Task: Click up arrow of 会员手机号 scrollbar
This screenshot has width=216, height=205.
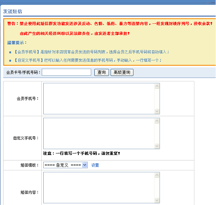Action: tap(157, 86)
